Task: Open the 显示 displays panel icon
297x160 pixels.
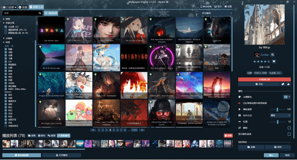Action: (216, 6)
